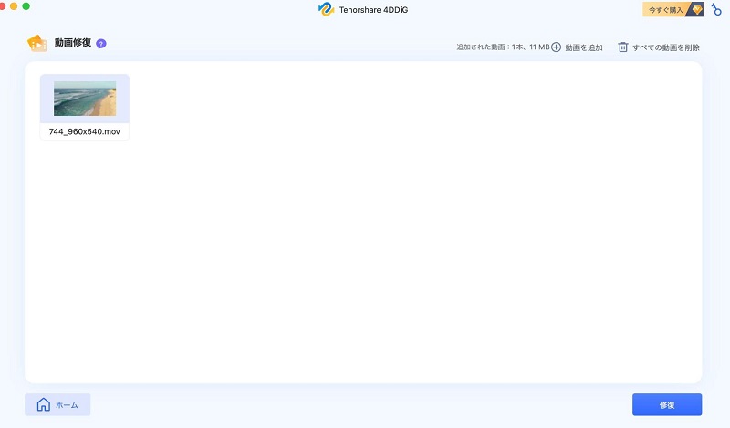Click the purple help question mark icon
The image size is (730, 428).
pyautogui.click(x=101, y=44)
